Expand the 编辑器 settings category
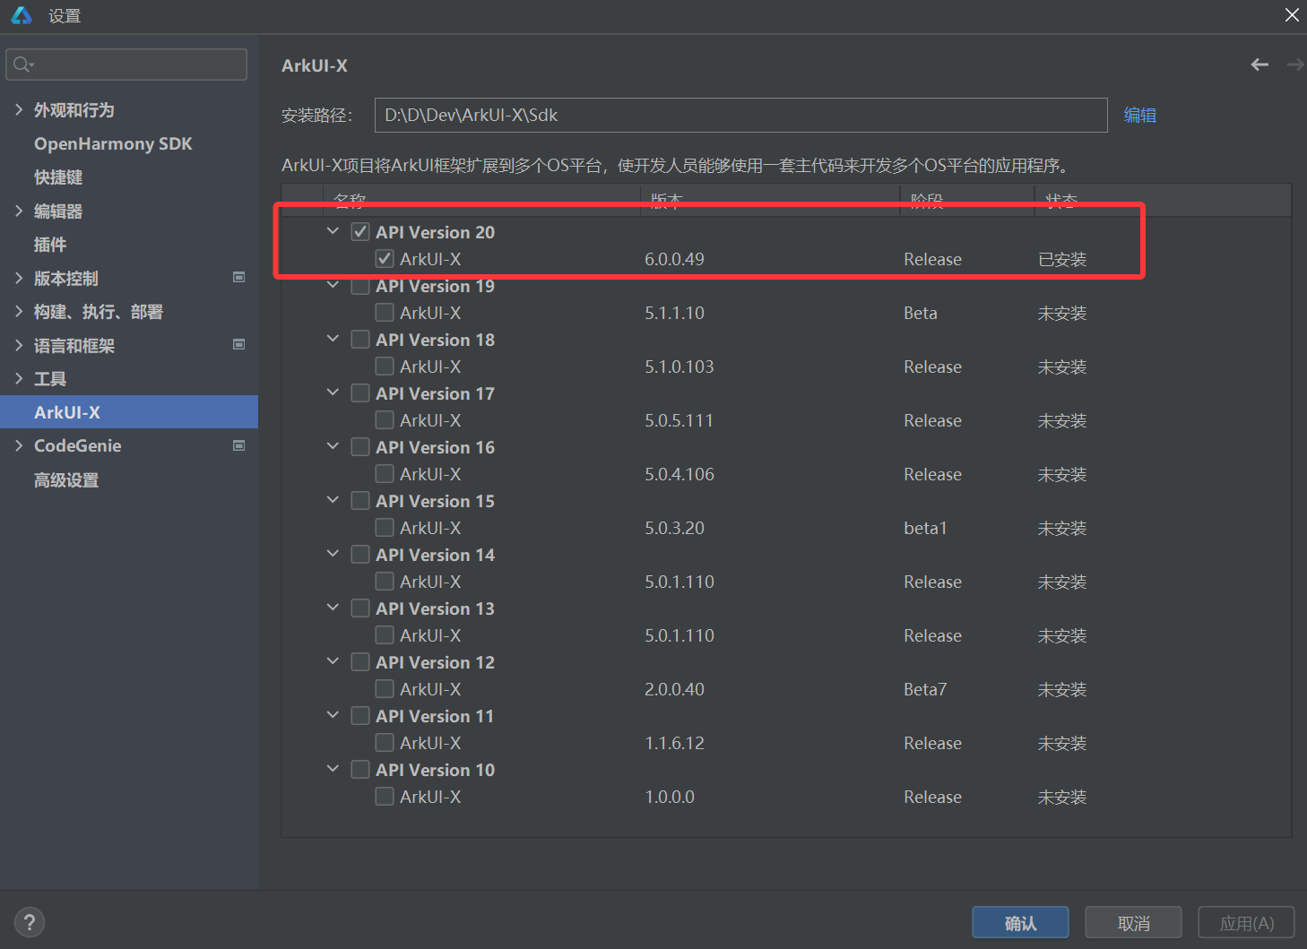1307x949 pixels. point(19,211)
